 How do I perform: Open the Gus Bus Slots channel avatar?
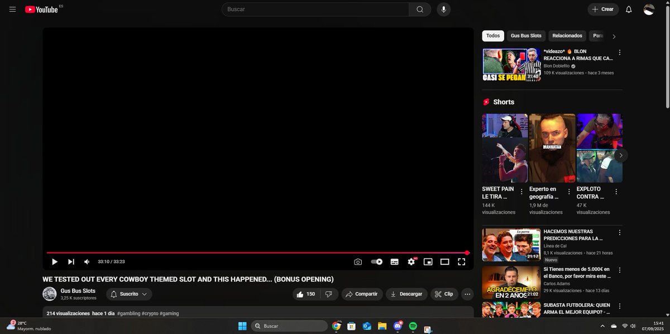coord(50,294)
